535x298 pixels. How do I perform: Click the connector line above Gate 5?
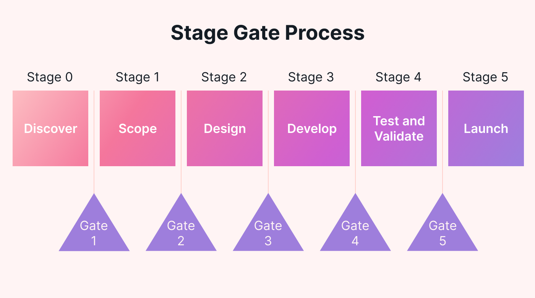tap(443, 179)
